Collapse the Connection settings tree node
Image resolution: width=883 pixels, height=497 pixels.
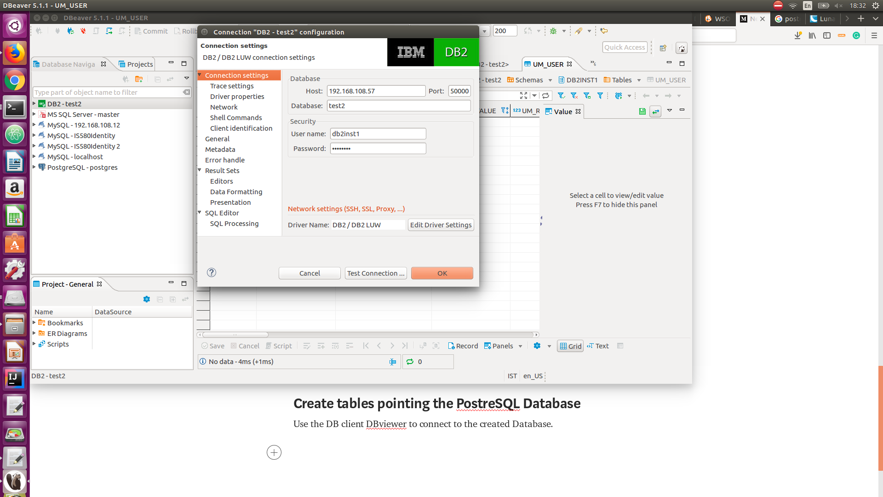coord(200,75)
